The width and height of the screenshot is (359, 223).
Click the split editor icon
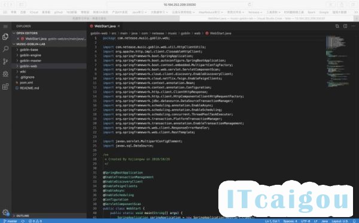pos(345,26)
